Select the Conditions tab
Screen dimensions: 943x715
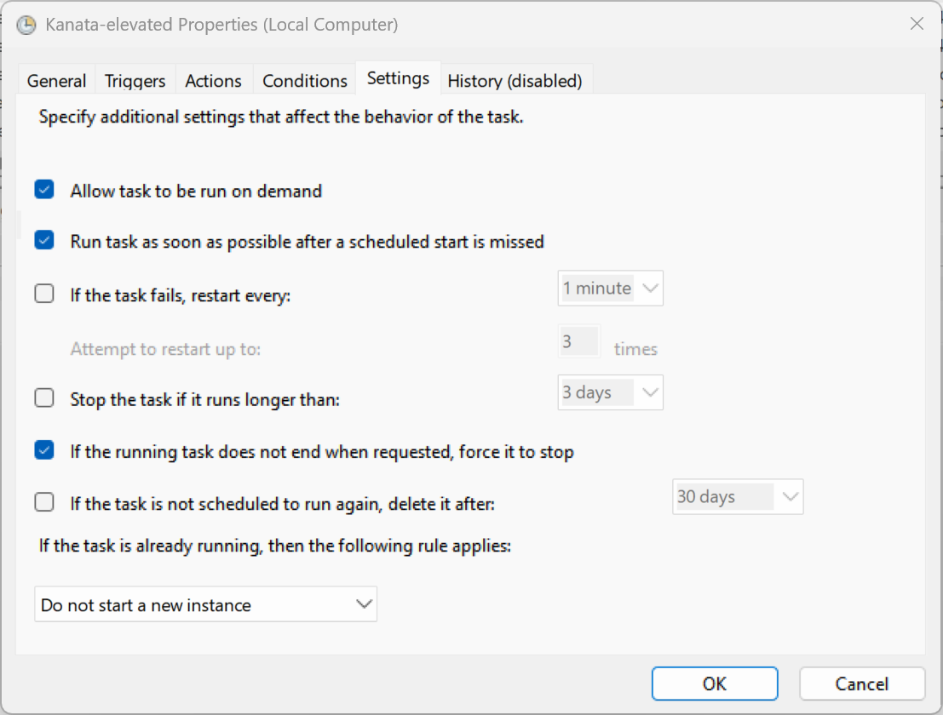pyautogui.click(x=305, y=81)
